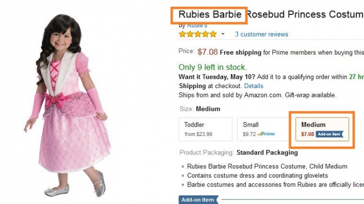Open the star rating dropdown arrow
This screenshot has width=364, height=204.
click(x=223, y=34)
